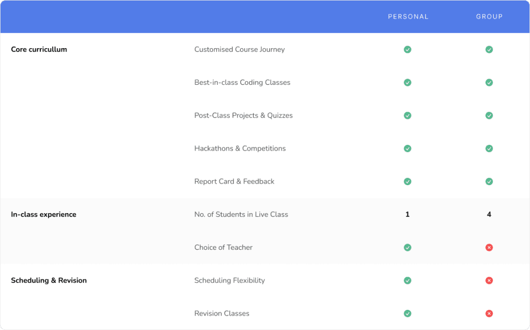Viewport: 530px width, 330px height.
Task: Click the Core curriculum section heading
Action: click(39, 50)
